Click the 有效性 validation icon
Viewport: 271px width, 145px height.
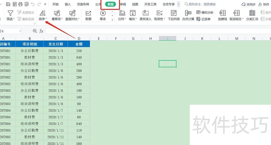pyautogui.click(x=159, y=13)
